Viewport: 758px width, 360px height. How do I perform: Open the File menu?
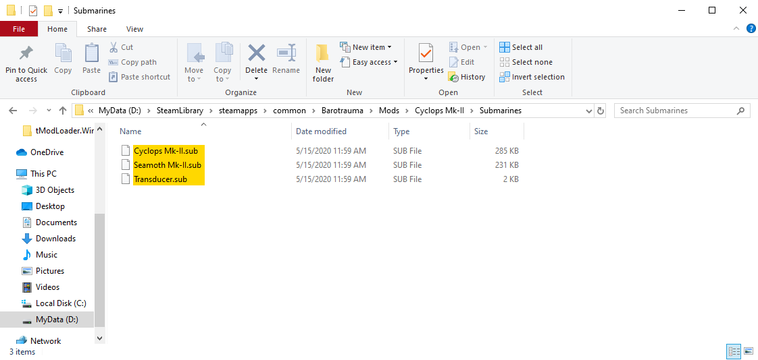[19, 29]
